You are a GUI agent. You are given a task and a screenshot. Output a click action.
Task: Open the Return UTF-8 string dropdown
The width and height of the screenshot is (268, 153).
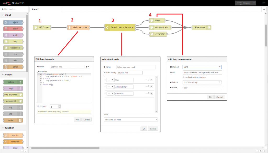202,82
